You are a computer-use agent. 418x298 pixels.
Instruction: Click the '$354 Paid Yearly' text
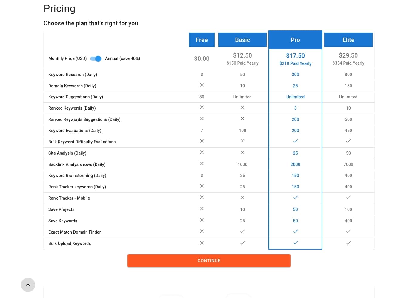click(x=348, y=63)
